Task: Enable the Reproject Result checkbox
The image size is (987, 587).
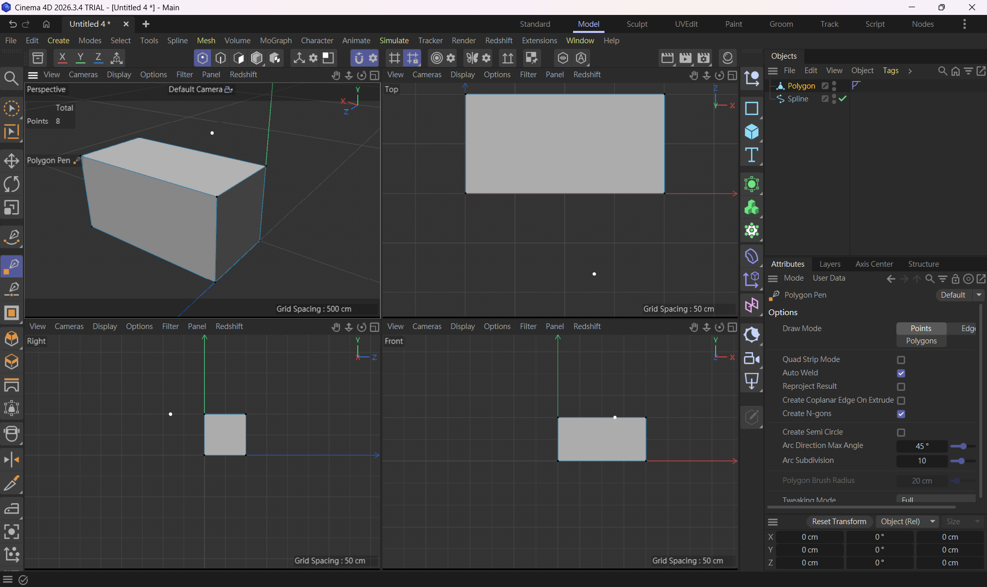Action: [901, 387]
